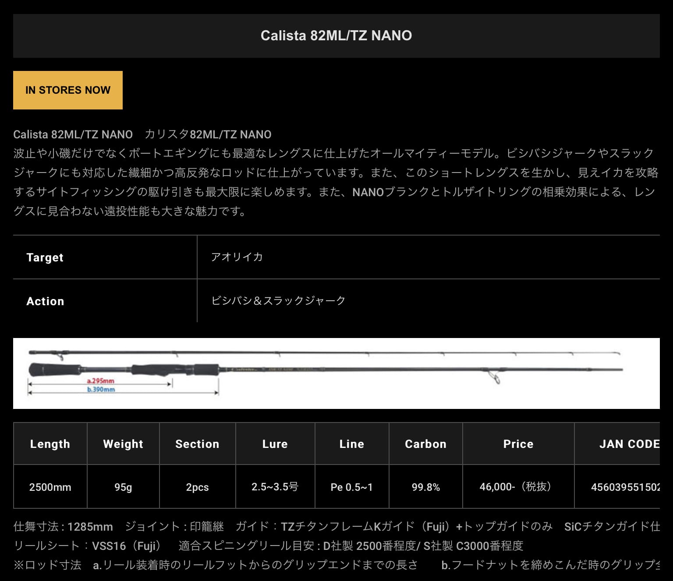Image resolution: width=673 pixels, height=581 pixels.
Task: Select the JAN code number 456039551502
Action: [x=630, y=487]
